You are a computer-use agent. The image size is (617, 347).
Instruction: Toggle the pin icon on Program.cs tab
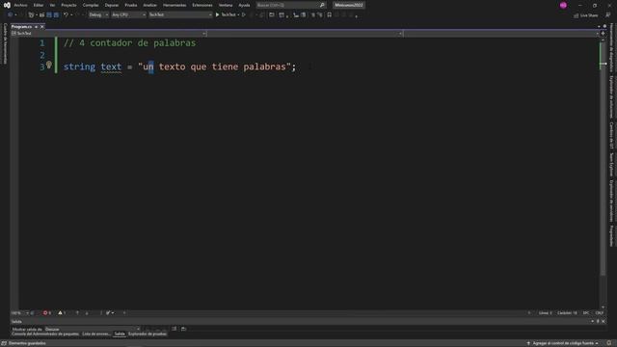pos(37,27)
